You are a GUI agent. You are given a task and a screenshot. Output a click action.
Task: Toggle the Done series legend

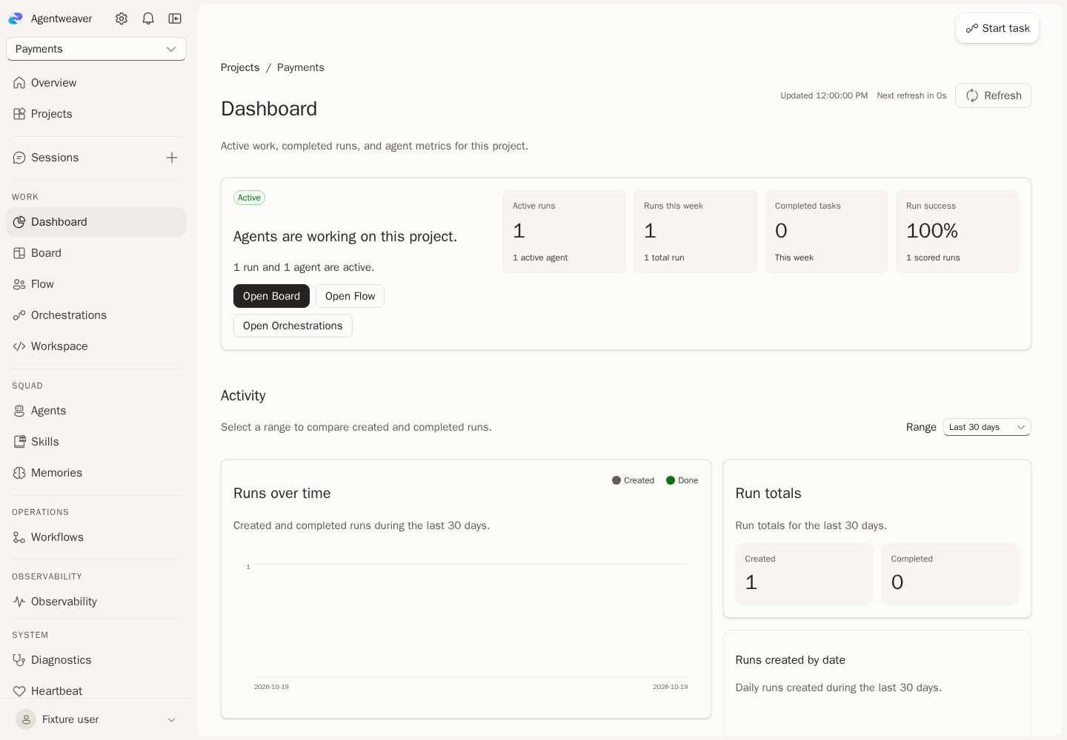pyautogui.click(x=682, y=480)
